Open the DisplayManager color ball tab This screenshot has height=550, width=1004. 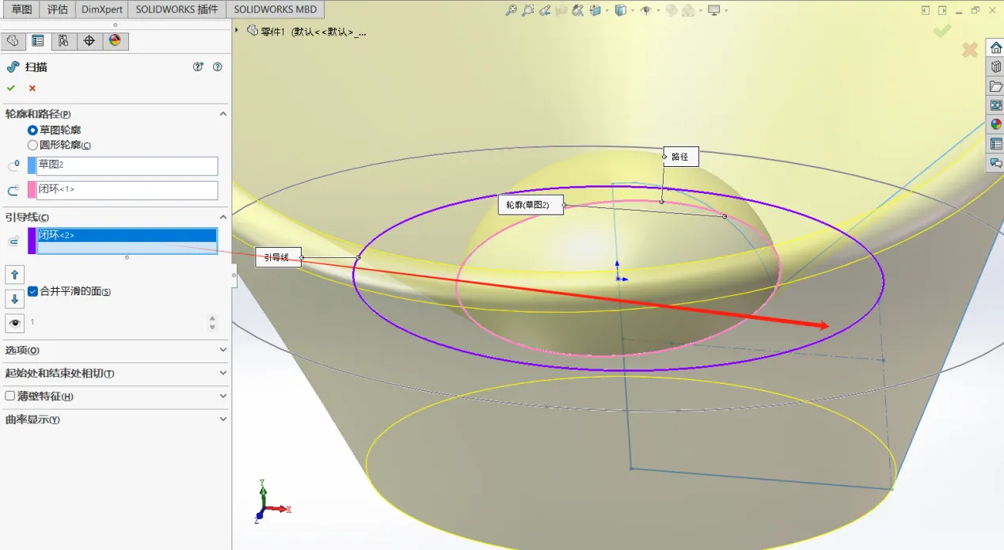[x=115, y=41]
